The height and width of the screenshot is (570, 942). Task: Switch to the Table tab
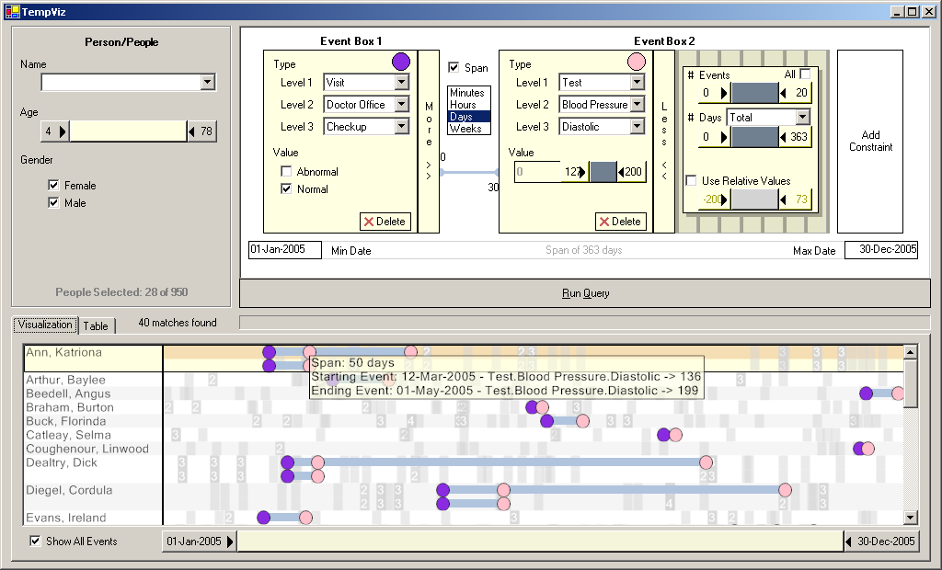tap(96, 325)
